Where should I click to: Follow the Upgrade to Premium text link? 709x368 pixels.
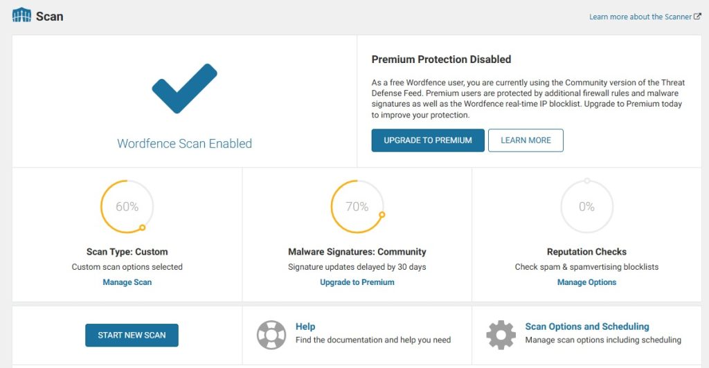point(357,282)
